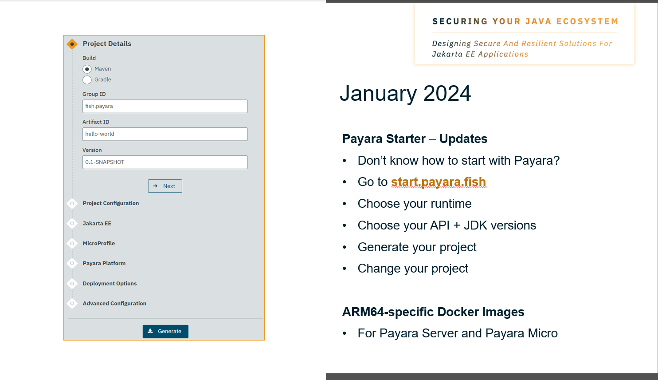
Task: Expand the MicroProfile section
Action: (x=98, y=243)
